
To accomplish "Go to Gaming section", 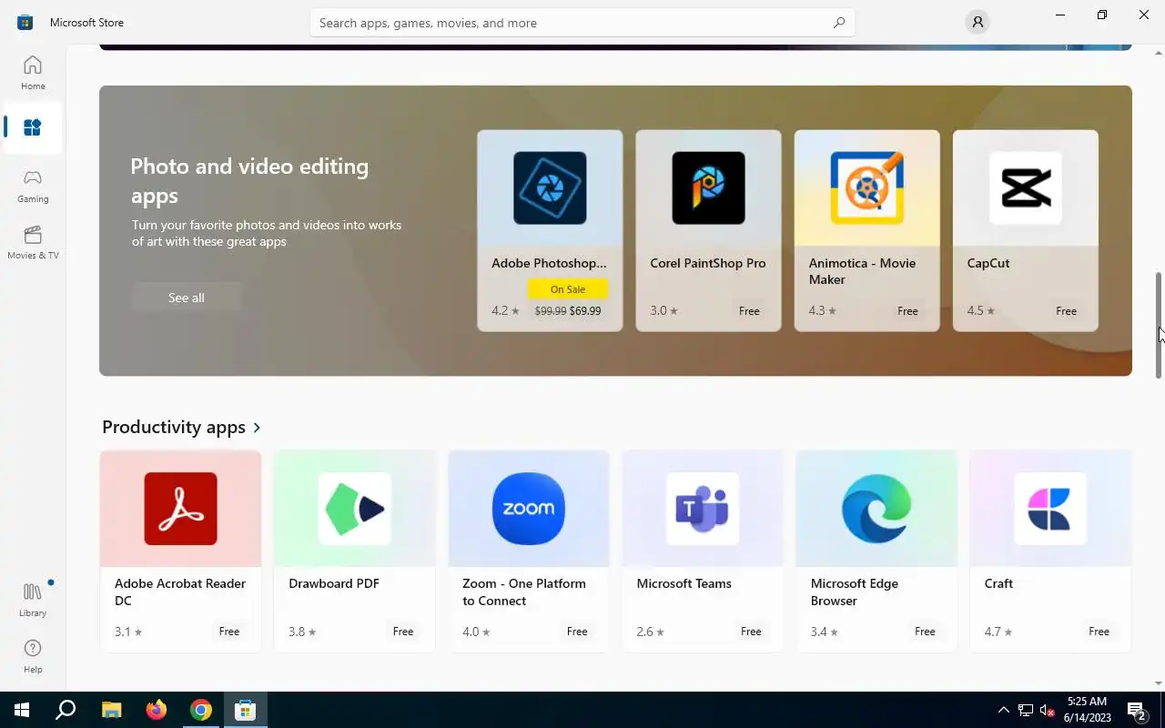I will (33, 186).
